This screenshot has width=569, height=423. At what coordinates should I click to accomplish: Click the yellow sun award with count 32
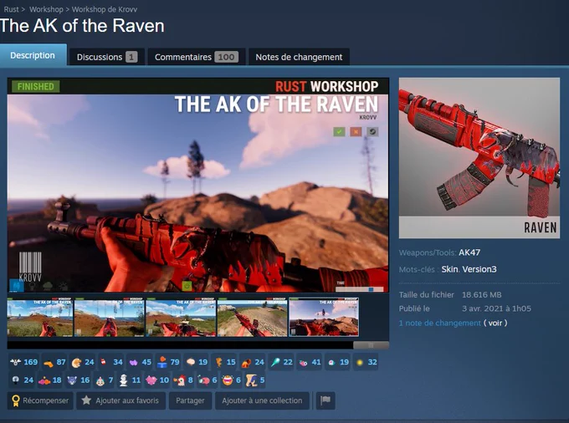point(366,362)
